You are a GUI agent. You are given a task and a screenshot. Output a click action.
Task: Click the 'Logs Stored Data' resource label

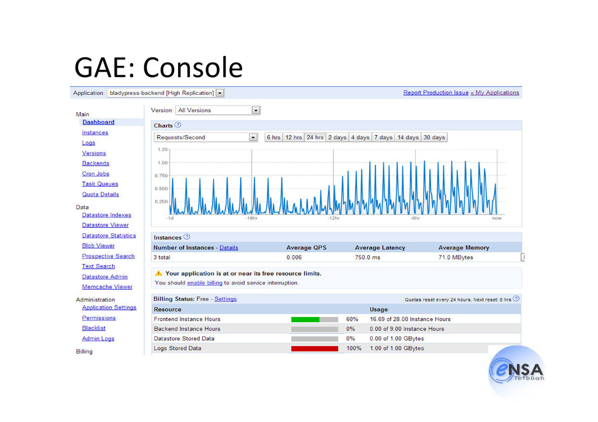pyautogui.click(x=178, y=348)
